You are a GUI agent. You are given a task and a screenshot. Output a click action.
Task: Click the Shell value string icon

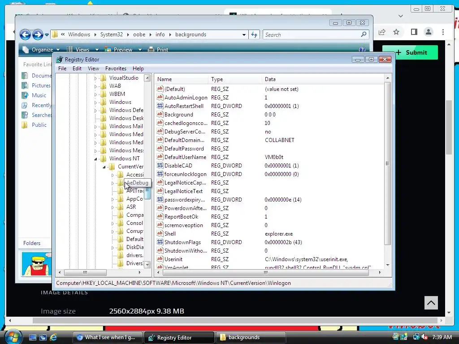160,234
